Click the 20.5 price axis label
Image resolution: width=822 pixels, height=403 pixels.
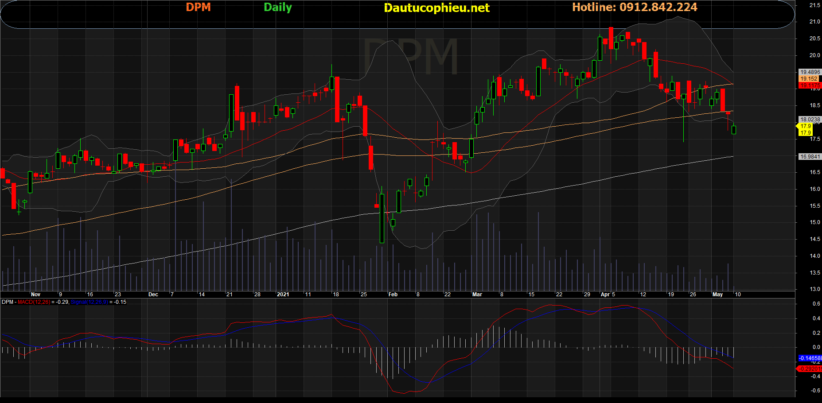click(x=814, y=39)
